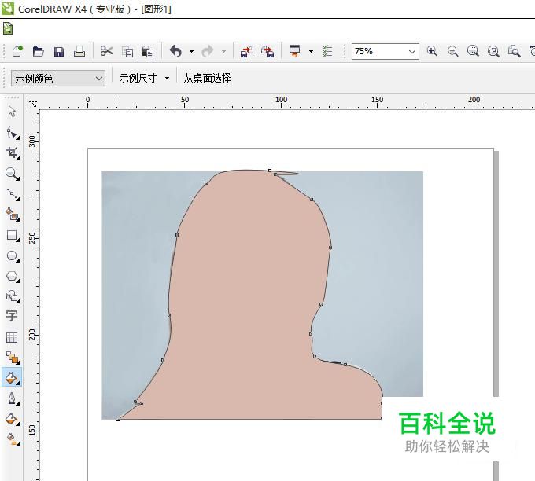Select the Interactive blend tool
The height and width of the screenshot is (481, 535).
[x=13, y=358]
